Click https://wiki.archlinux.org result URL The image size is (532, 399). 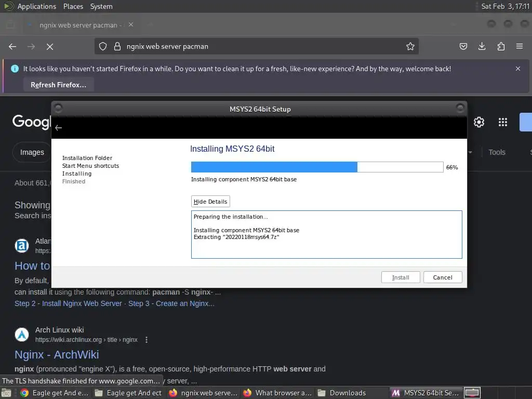point(87,340)
